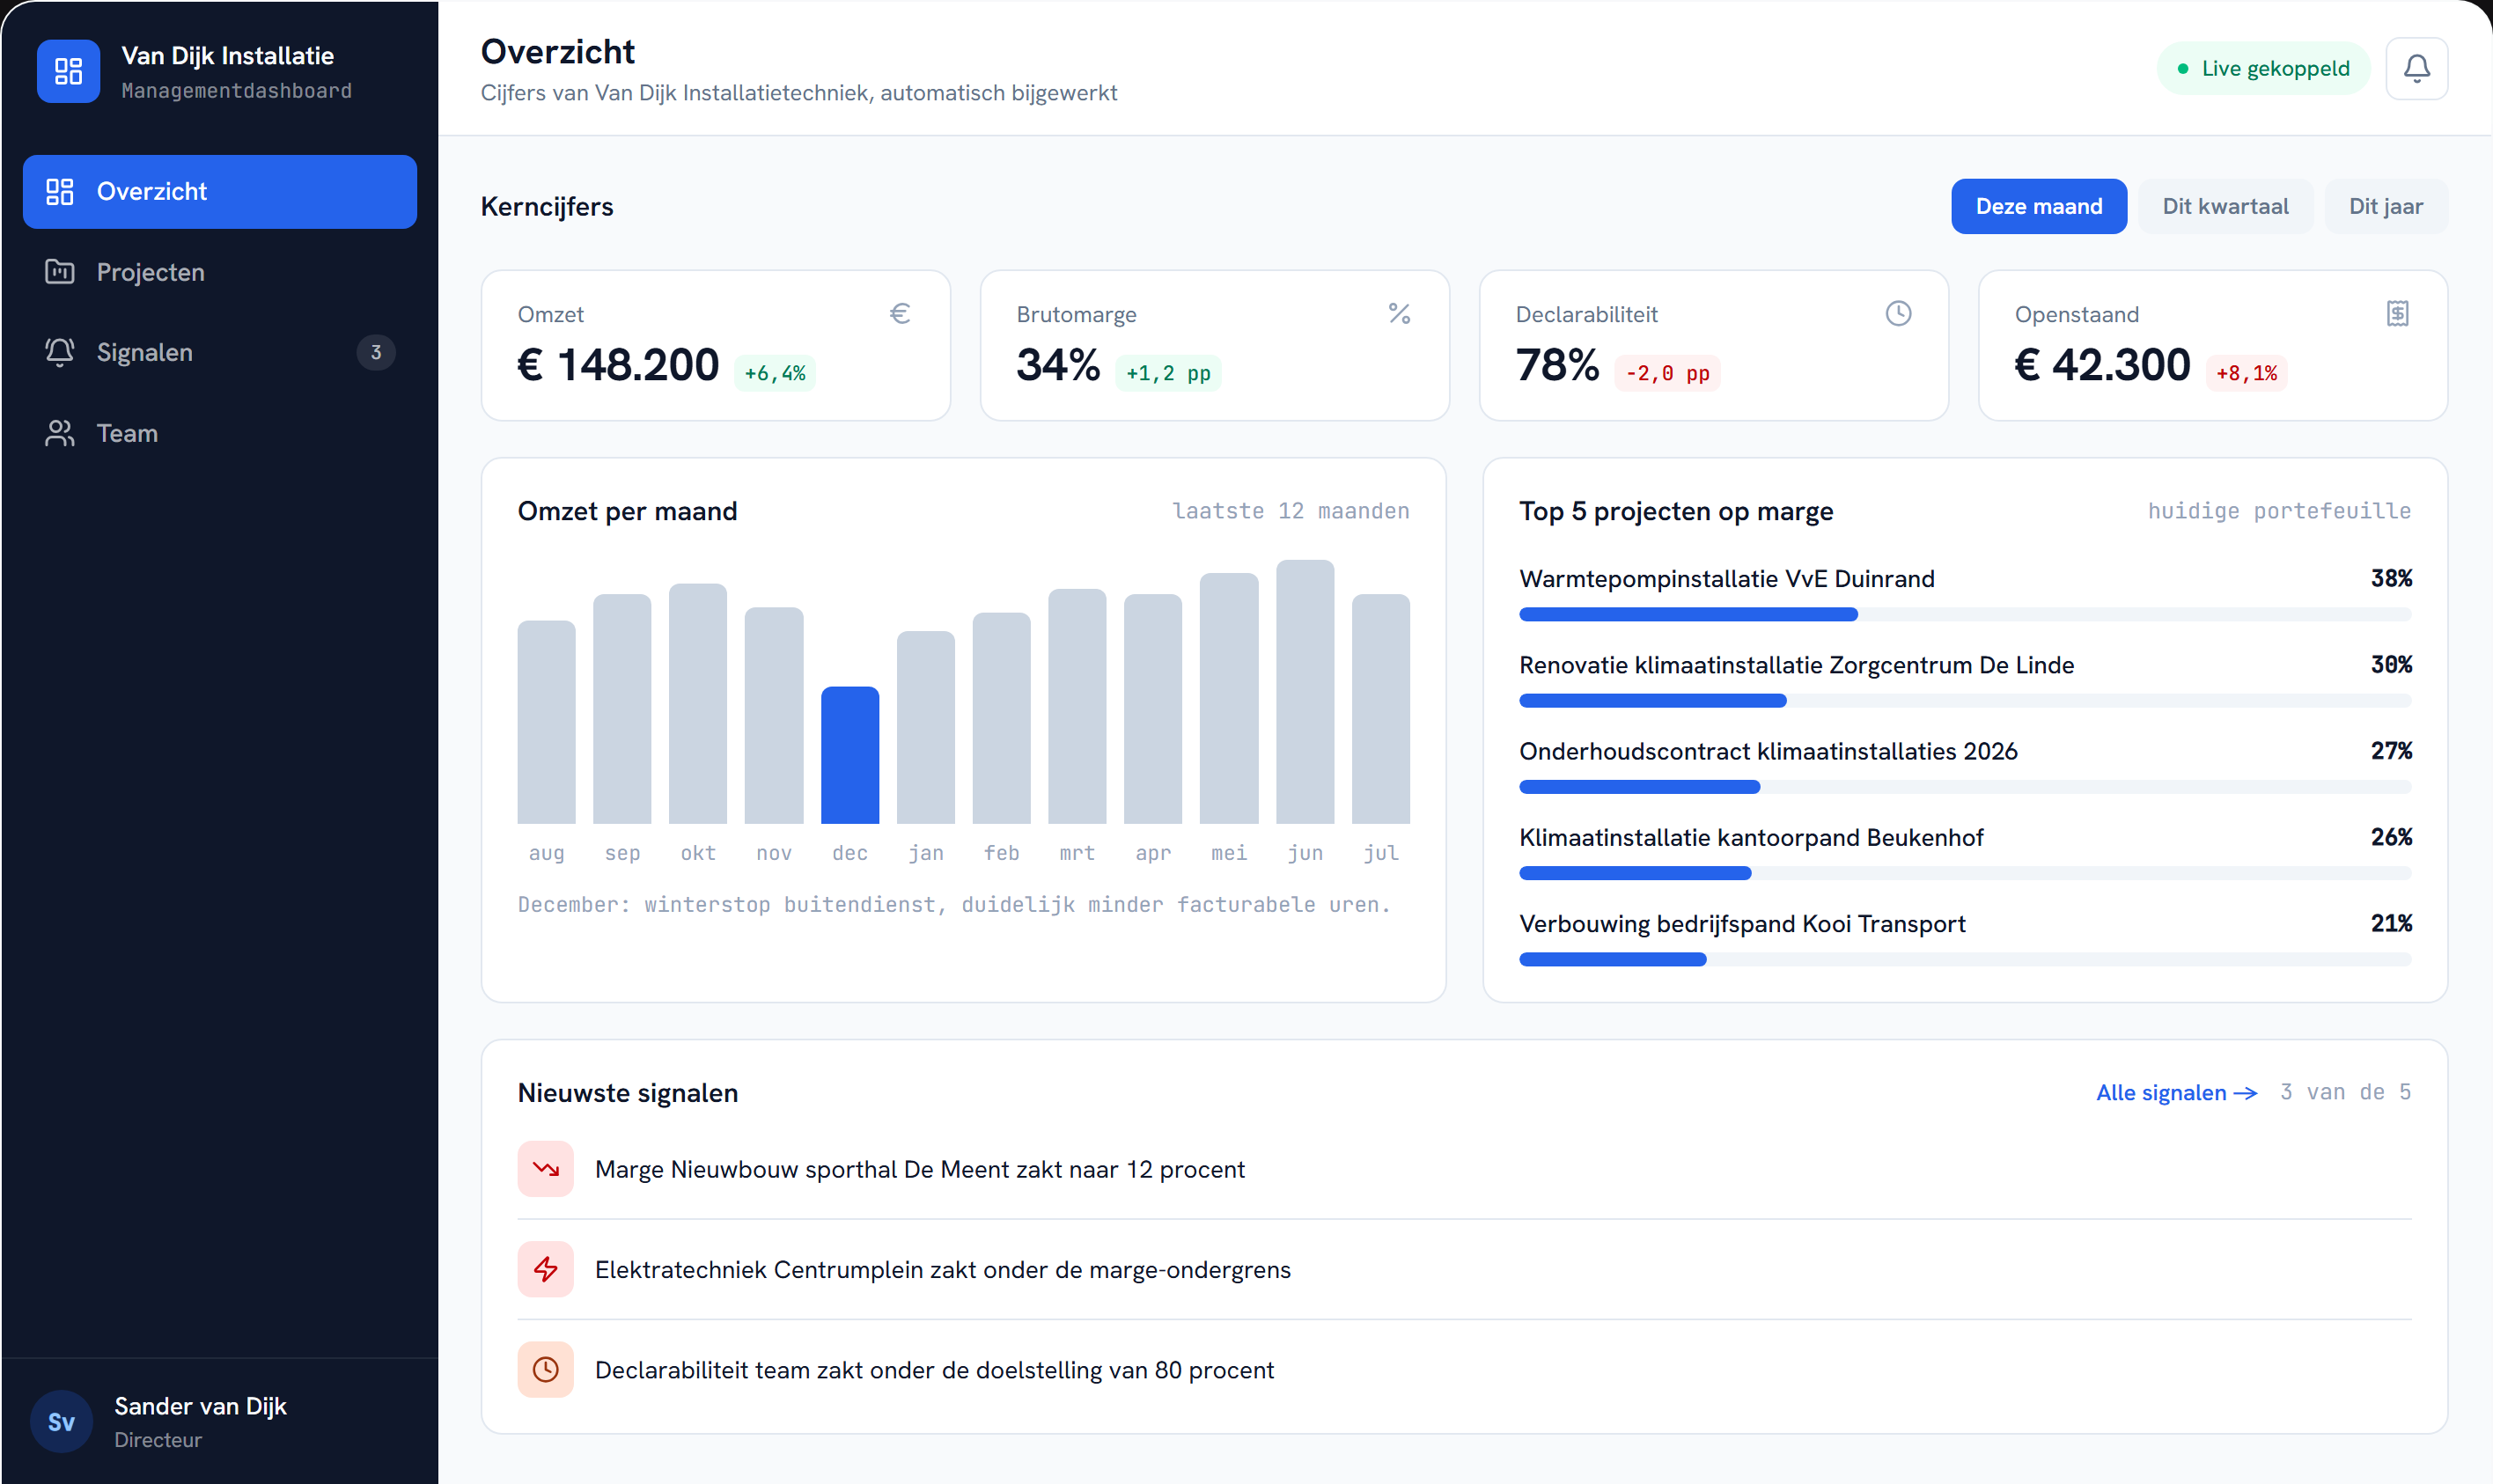Click the invoice icon on Openstaand card
This screenshot has height=1484, width=2493.
[2396, 314]
